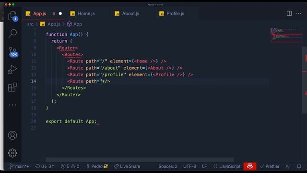Click the <Home /> element text
Image resolution: width=307 pixels, height=173 pixels.
[145, 61]
